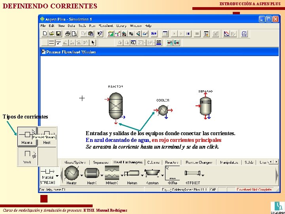Select the Heat Exchangers tab

coord(128,162)
